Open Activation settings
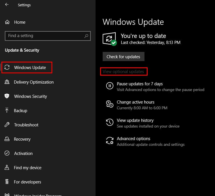Image resolution: width=215 pixels, height=196 pixels. (23, 153)
